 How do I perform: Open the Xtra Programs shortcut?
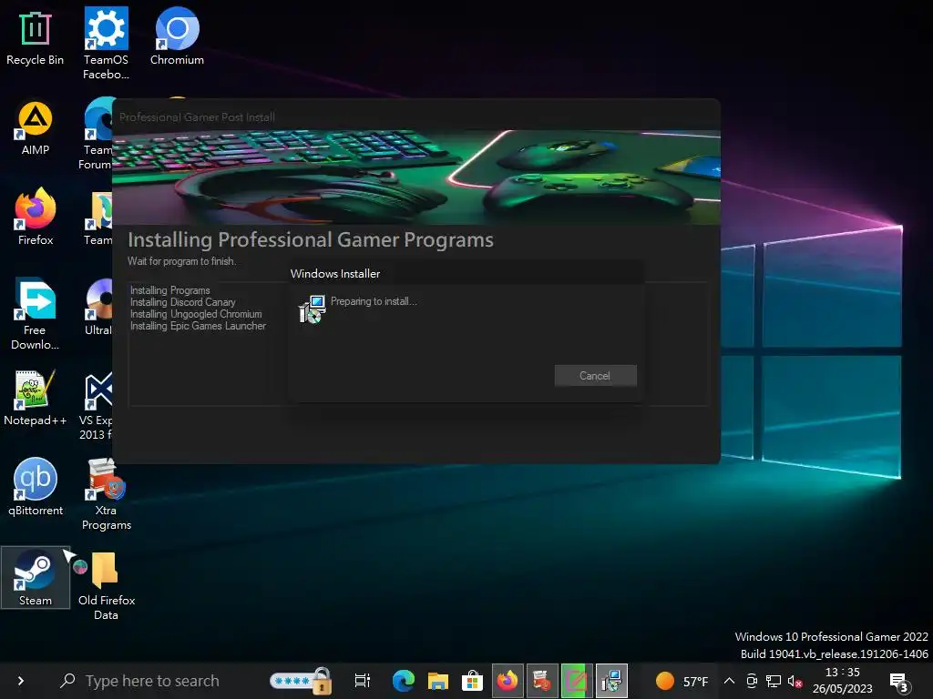click(x=107, y=494)
